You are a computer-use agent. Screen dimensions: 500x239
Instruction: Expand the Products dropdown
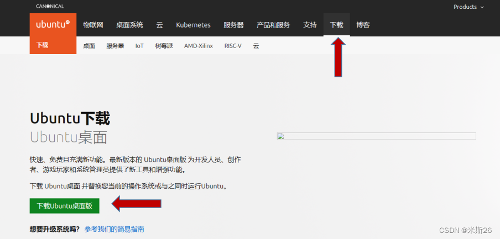click(468, 7)
